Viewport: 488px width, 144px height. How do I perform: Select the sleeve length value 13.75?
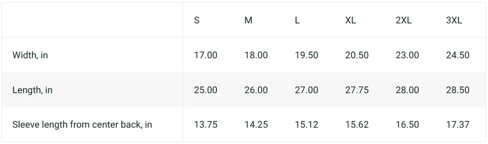206,125
